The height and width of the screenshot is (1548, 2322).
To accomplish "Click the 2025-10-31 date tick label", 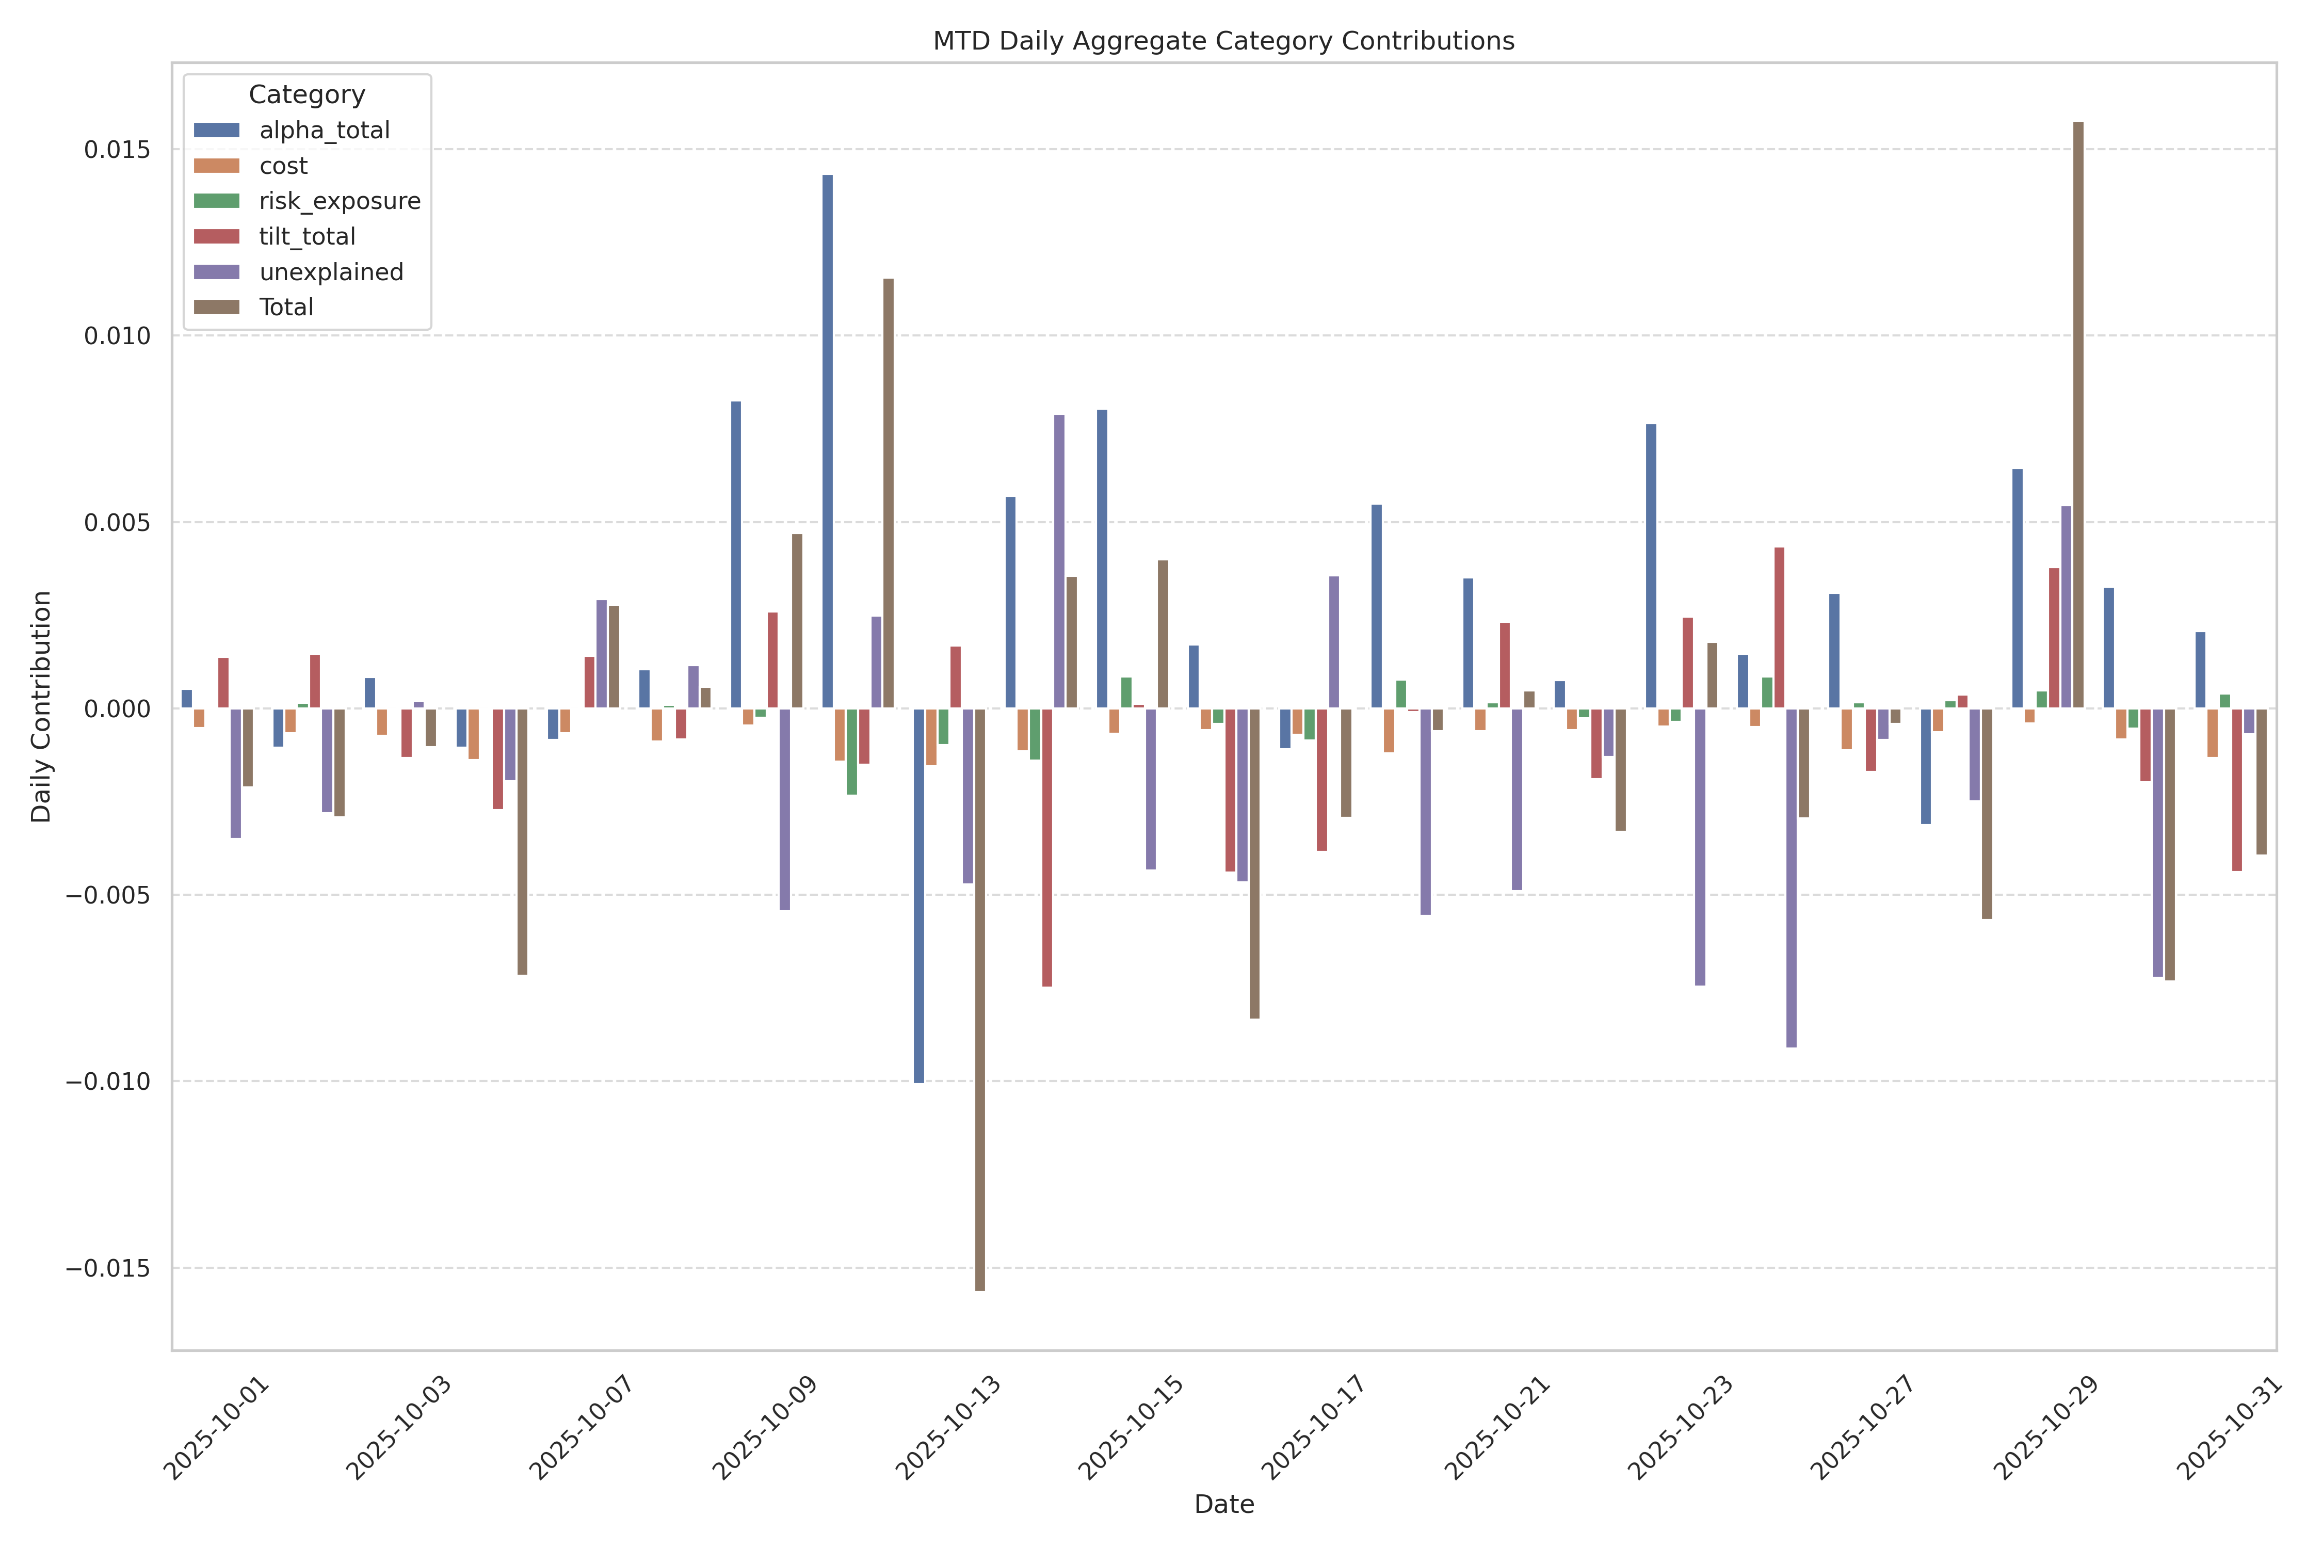I will click(2229, 1428).
